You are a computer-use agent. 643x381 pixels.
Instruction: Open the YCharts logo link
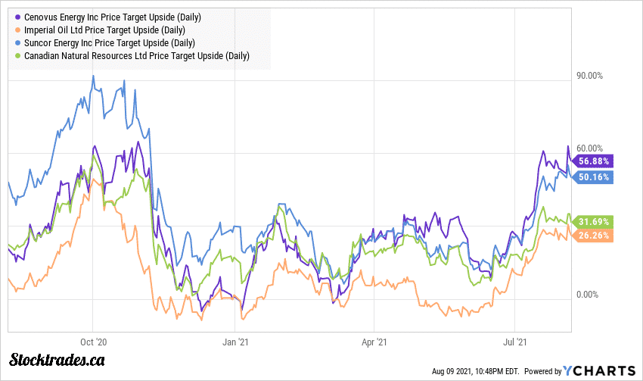pyautogui.click(x=599, y=370)
